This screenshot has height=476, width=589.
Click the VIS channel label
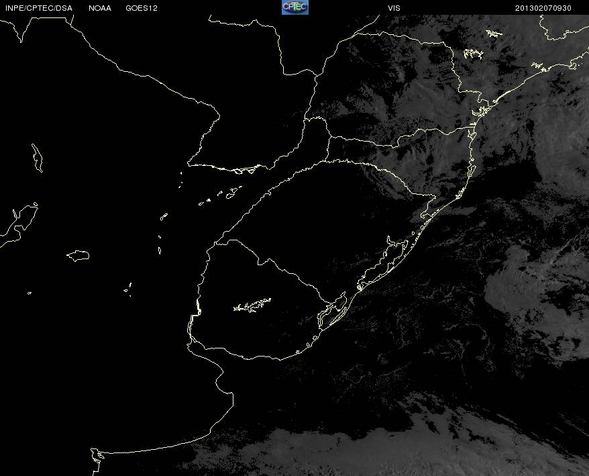coord(394,8)
